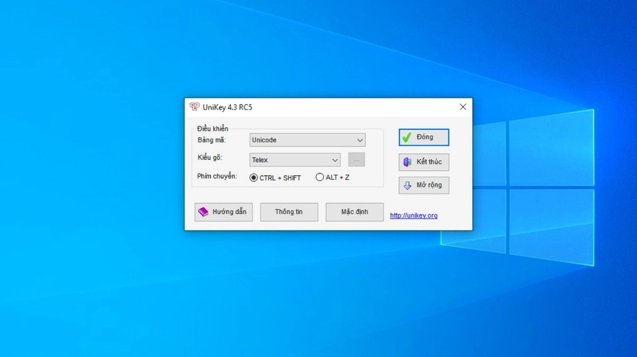Open the Kiểu gõ Telex dropdown
Viewport: 637px width, 357px height.
pos(295,160)
